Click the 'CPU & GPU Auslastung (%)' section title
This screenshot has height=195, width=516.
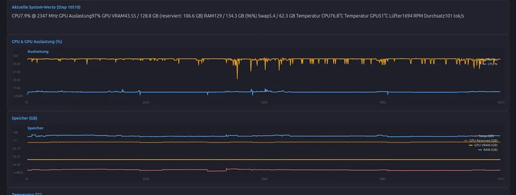point(37,41)
